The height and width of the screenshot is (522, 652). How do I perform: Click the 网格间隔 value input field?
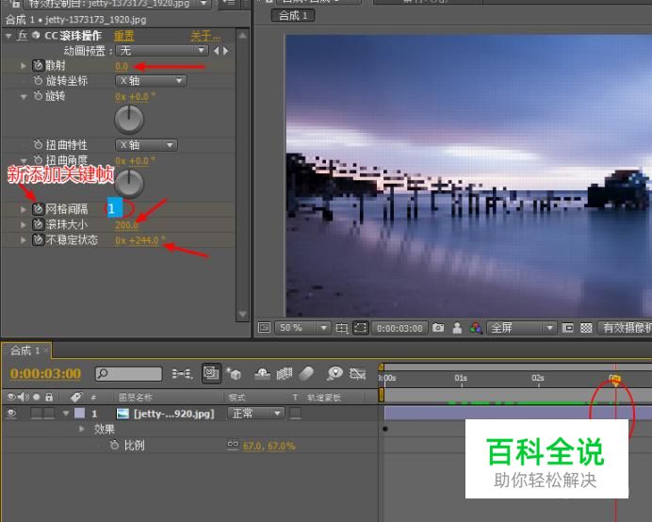(115, 207)
